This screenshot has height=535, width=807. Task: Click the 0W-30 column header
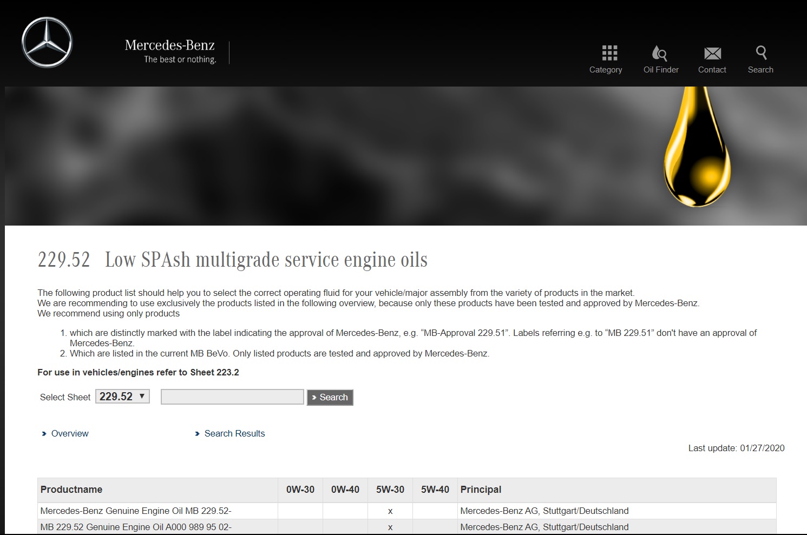pyautogui.click(x=300, y=490)
